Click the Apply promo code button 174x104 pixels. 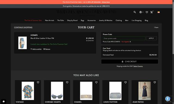tap(151, 38)
